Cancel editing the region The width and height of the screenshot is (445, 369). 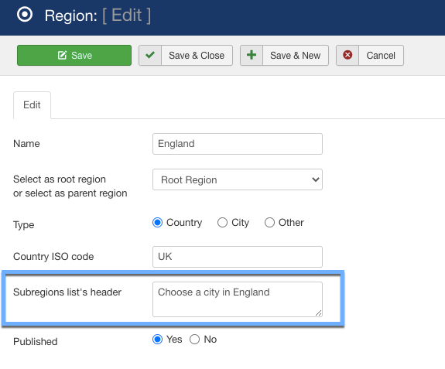(370, 55)
